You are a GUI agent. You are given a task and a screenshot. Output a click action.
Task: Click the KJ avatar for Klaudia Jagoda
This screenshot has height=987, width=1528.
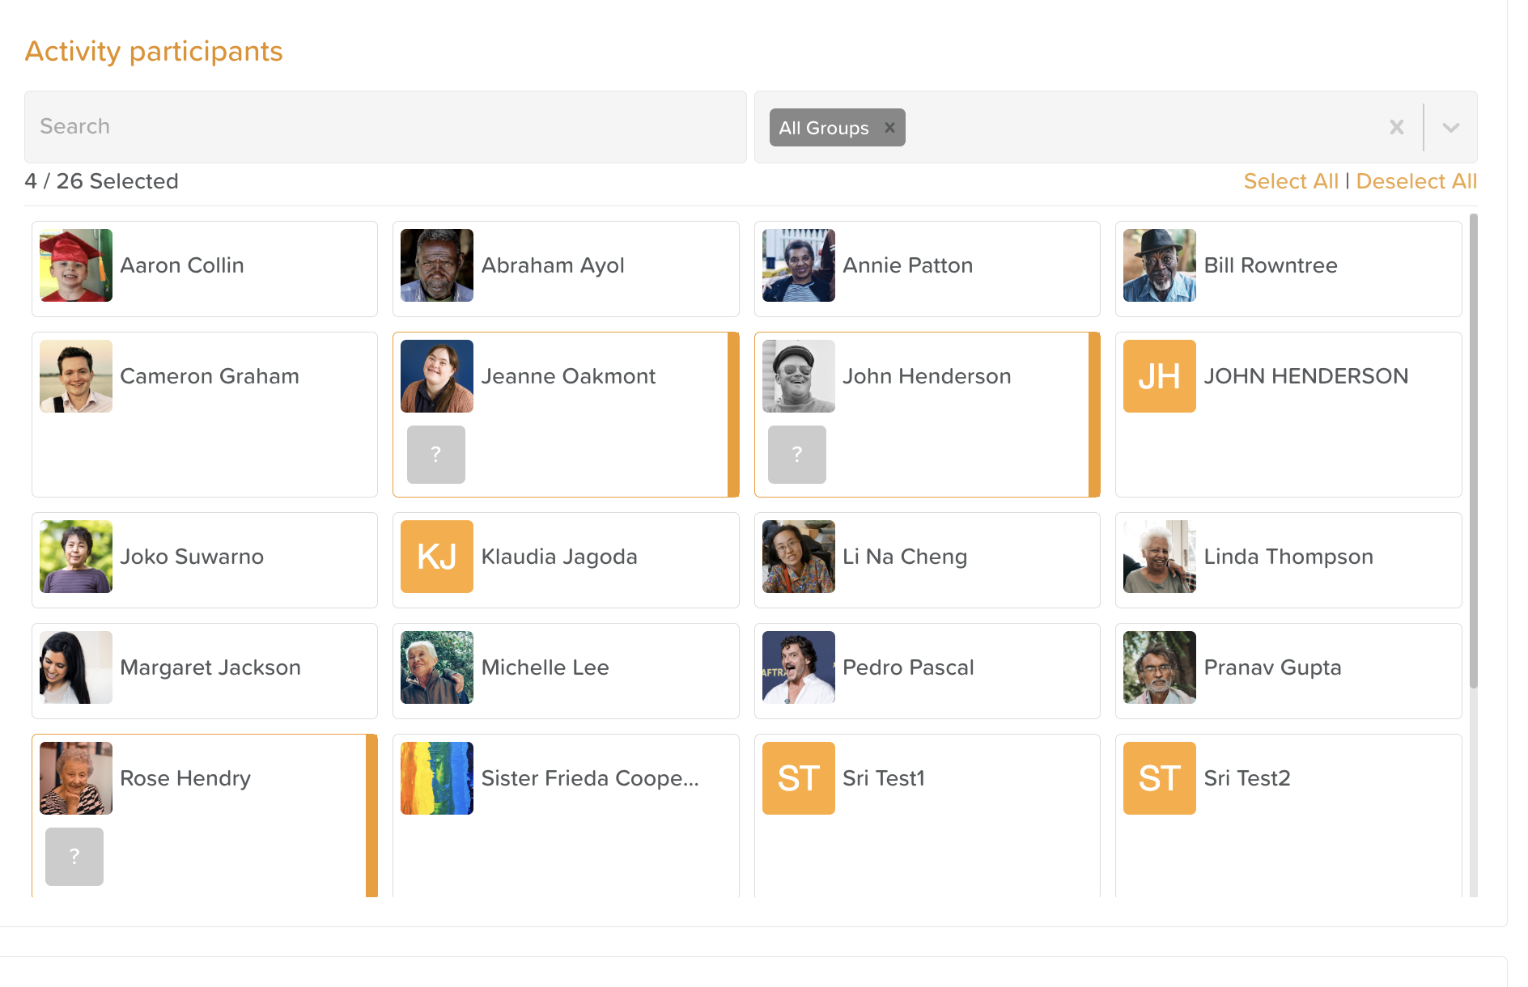[437, 557]
